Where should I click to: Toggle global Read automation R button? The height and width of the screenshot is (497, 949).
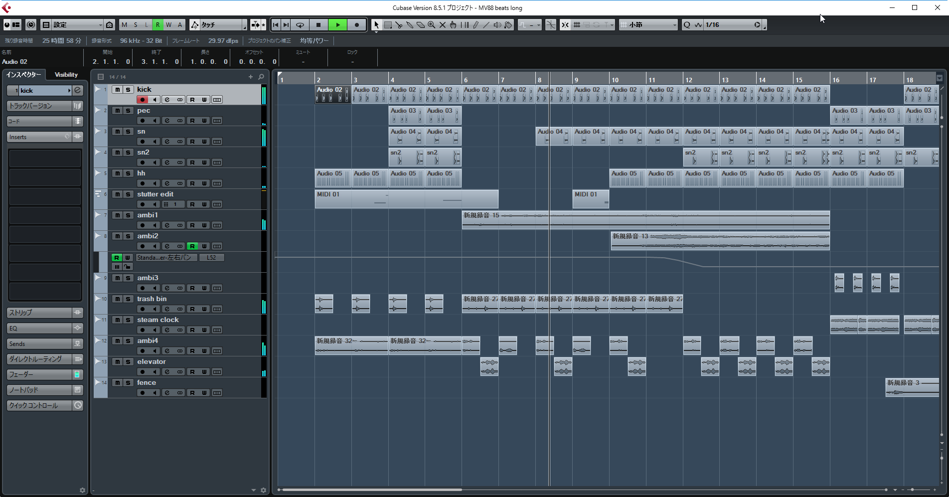(158, 25)
